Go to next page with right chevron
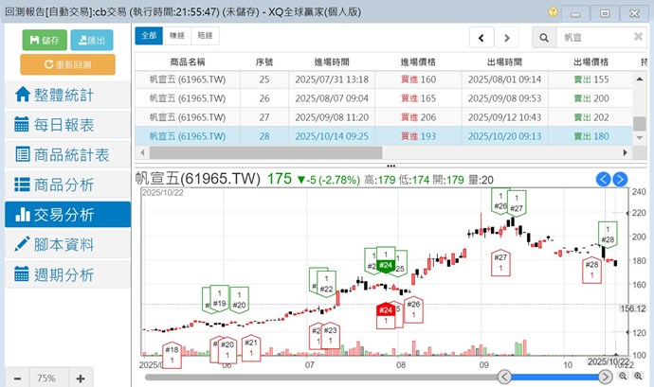 (507, 38)
